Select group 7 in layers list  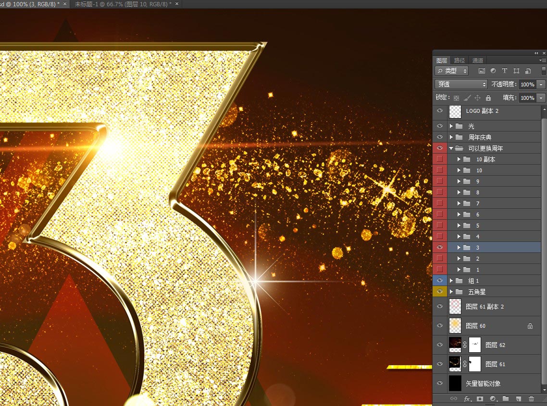[486, 203]
